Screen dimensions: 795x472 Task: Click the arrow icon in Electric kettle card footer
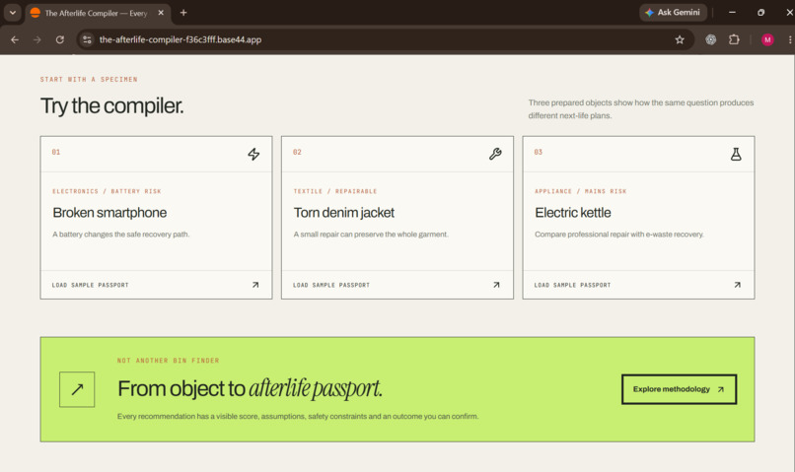pos(737,285)
